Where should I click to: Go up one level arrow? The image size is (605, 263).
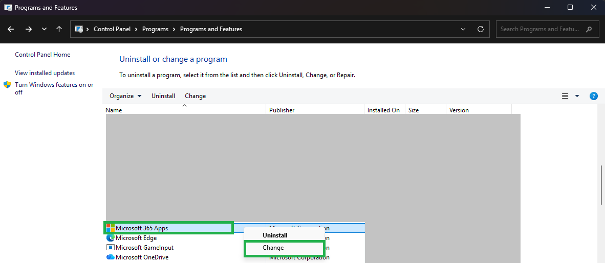click(59, 29)
